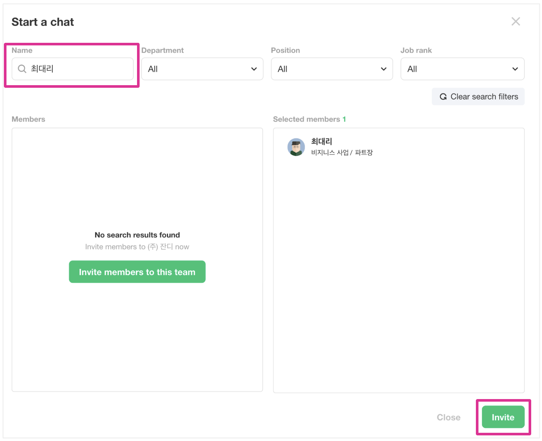The width and height of the screenshot is (542, 441).
Task: Click the Close text button
Action: pyautogui.click(x=448, y=417)
